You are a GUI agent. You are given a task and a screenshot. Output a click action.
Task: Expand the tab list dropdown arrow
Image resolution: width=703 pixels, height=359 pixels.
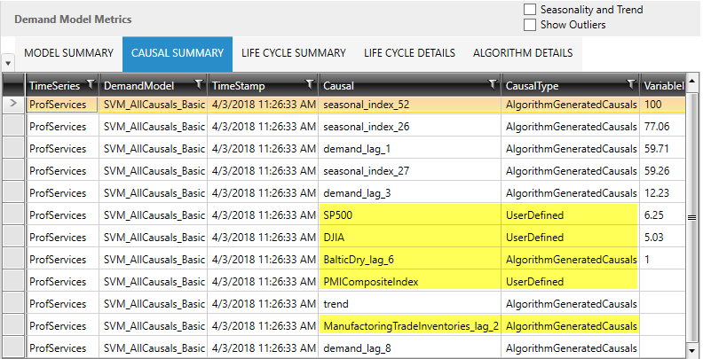pos(8,63)
